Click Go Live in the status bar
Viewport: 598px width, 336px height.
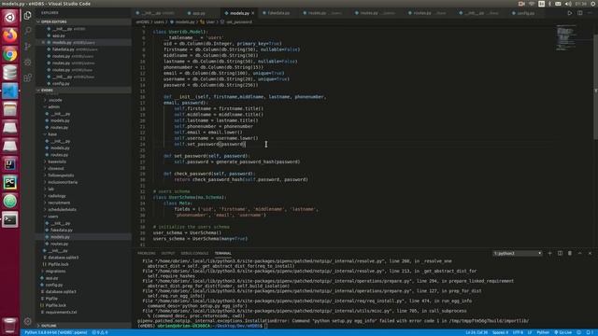tap(562, 332)
